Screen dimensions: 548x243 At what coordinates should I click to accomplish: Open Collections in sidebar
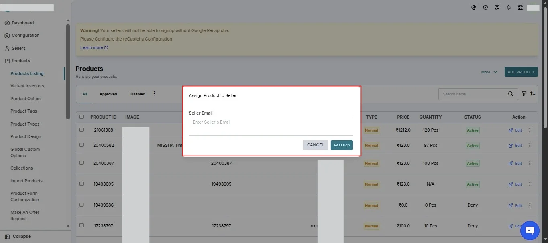coord(22,168)
